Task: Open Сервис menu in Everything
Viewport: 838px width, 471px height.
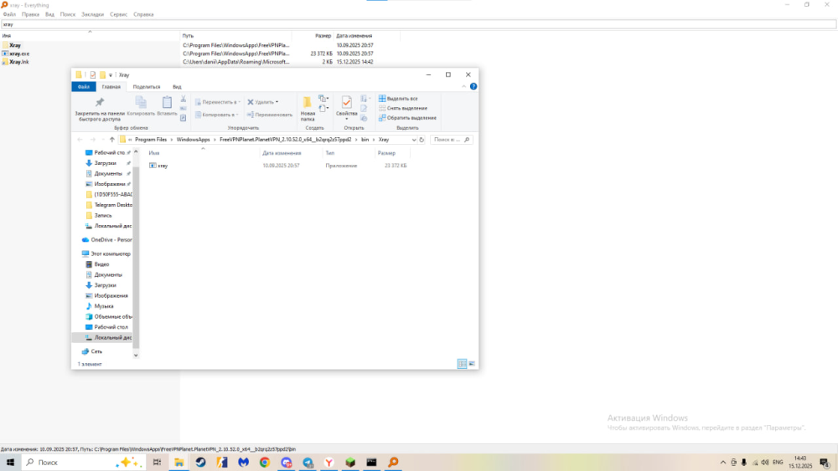Action: pos(118,14)
